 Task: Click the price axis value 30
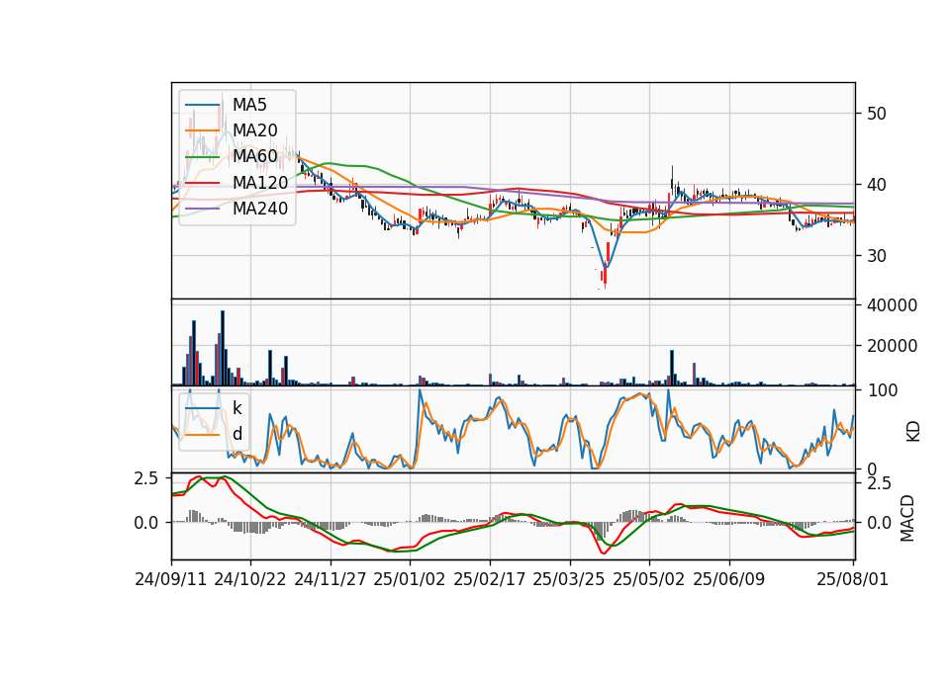(877, 257)
